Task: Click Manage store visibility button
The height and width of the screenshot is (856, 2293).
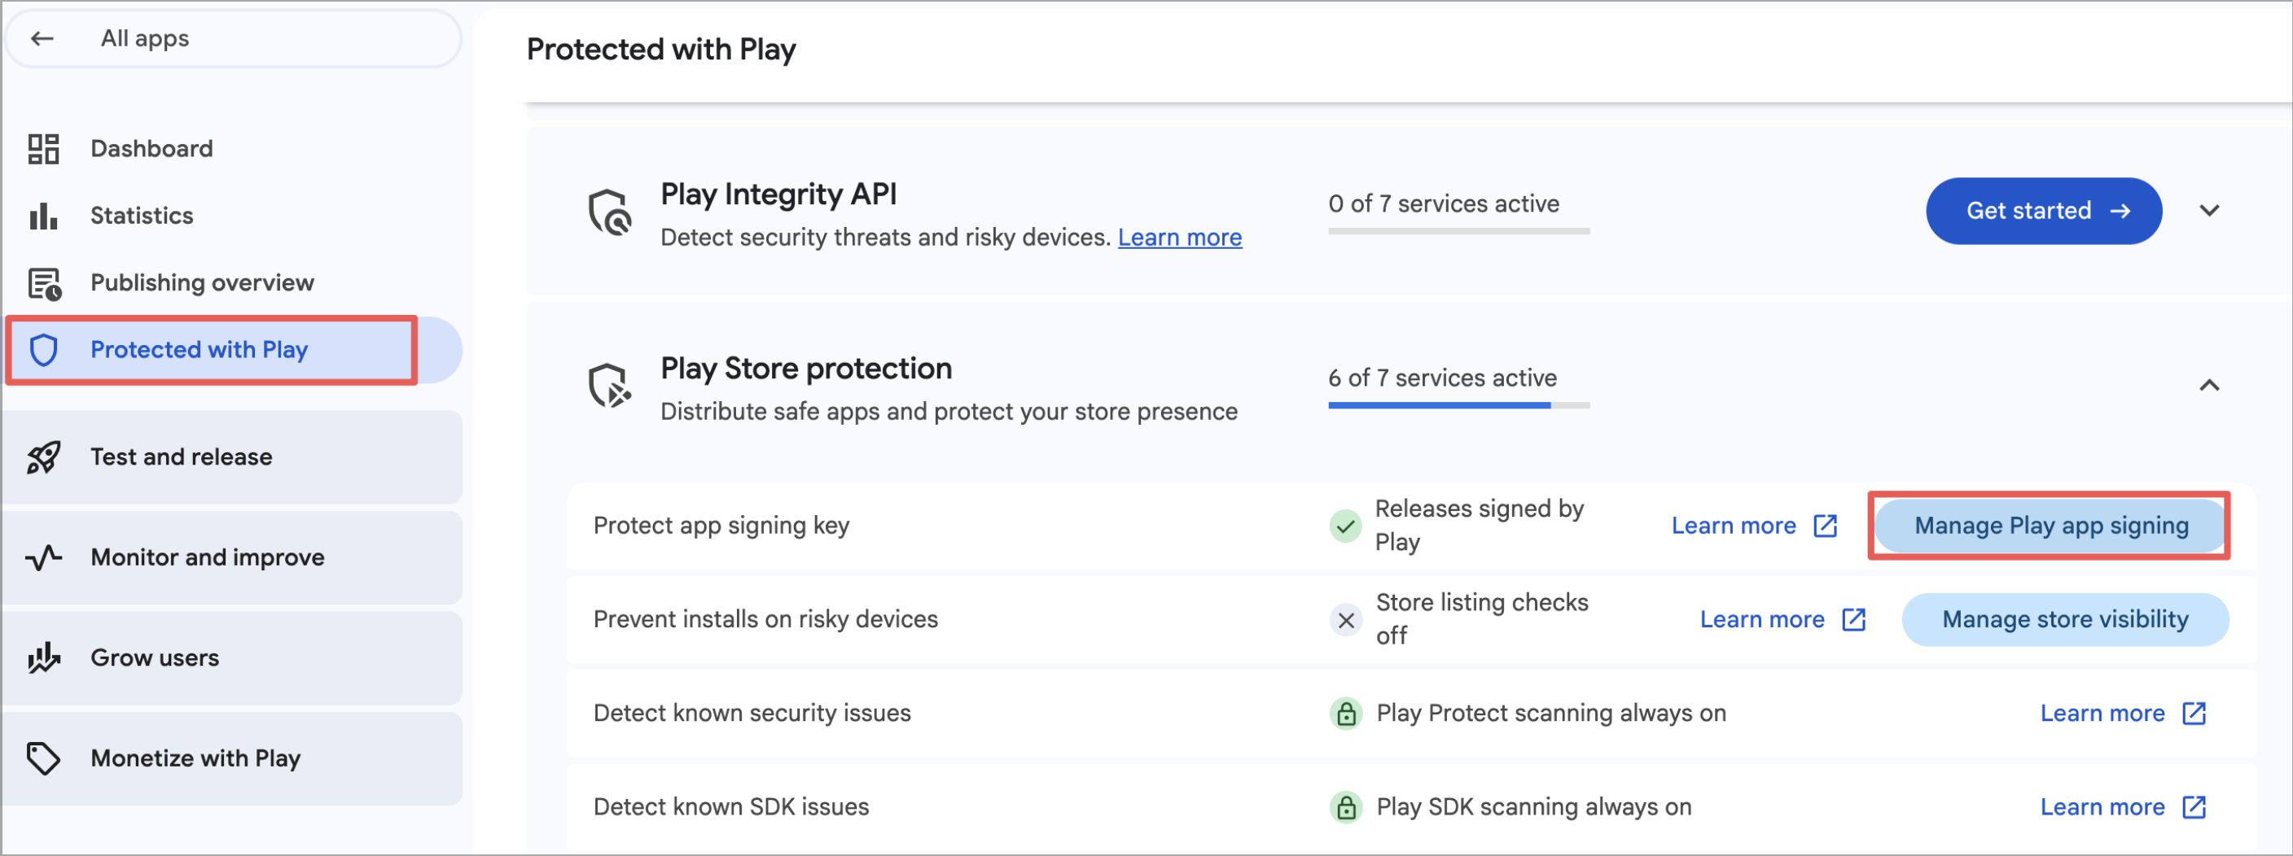Action: pyautogui.click(x=2065, y=620)
